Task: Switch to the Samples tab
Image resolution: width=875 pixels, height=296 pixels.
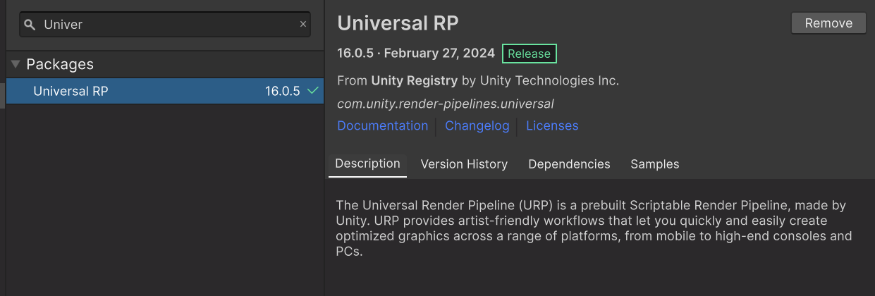Action: click(655, 164)
